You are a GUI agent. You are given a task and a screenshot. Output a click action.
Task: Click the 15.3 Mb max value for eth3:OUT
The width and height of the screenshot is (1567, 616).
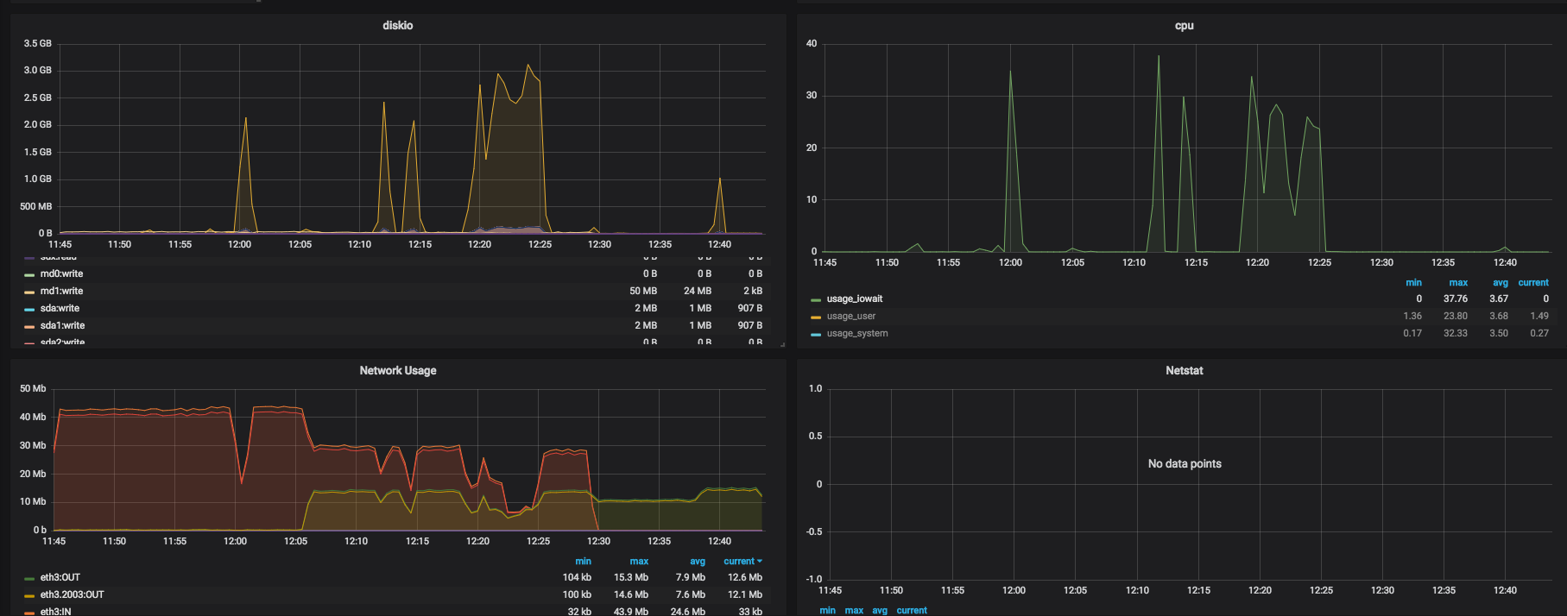[x=631, y=578]
